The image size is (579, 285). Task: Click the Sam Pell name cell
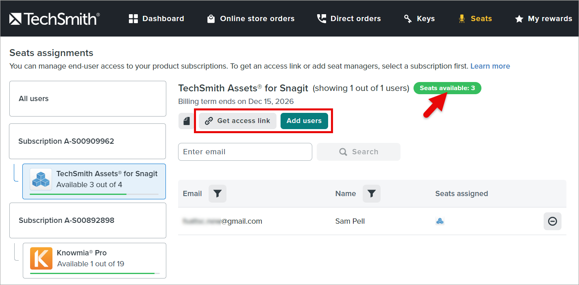click(x=350, y=221)
